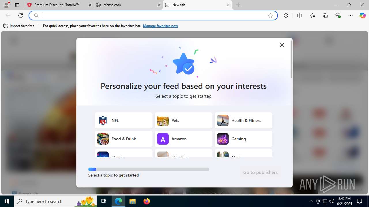
Task: Select the NFL topic
Action: (124, 120)
